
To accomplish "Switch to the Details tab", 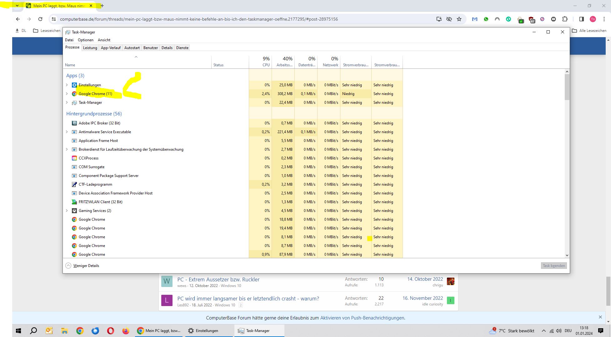I will (167, 48).
